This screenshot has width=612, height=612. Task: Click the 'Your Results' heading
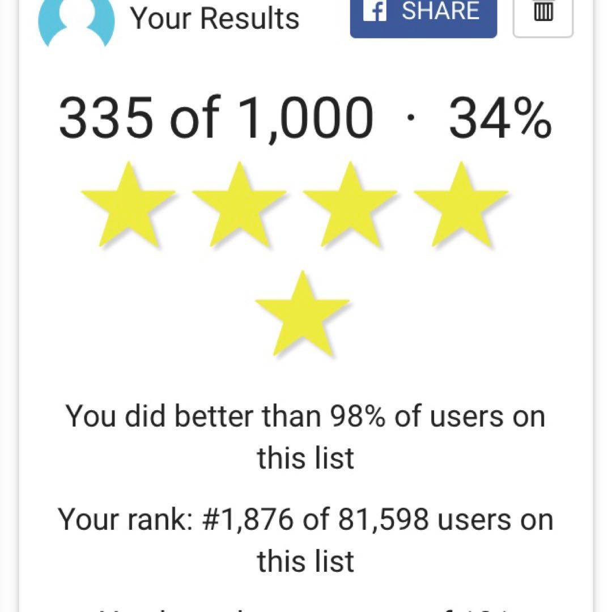[x=215, y=18]
